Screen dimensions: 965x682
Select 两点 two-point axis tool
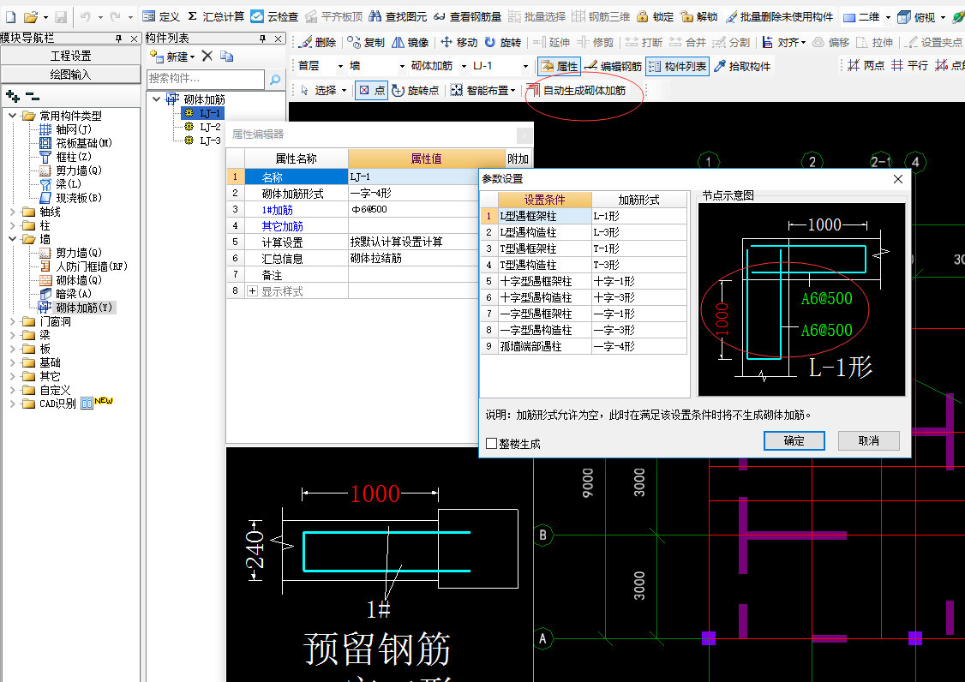(x=866, y=65)
